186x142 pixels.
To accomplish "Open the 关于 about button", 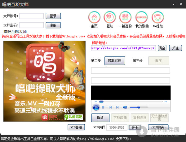I will click(x=135, y=127).
